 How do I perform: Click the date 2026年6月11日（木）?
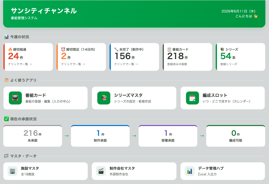(x=239, y=11)
